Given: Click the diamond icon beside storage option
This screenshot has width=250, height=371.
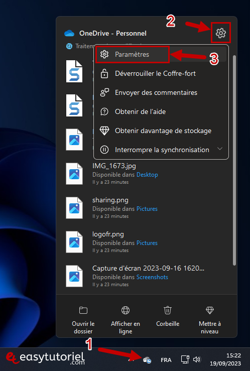Looking at the screenshot, I should pyautogui.click(x=104, y=131).
